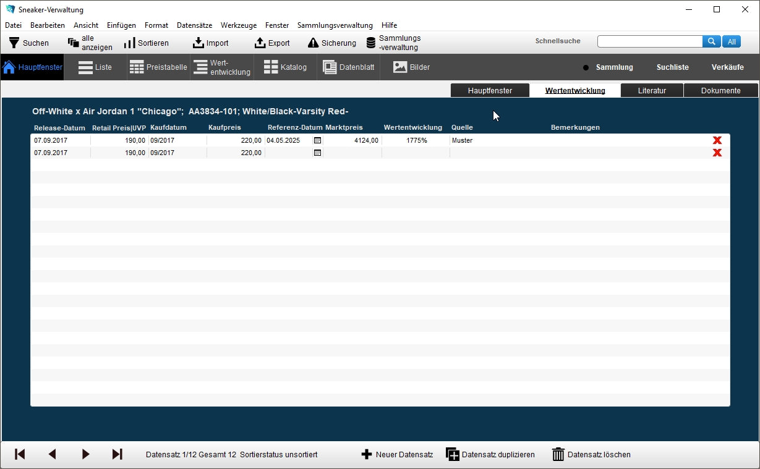The height and width of the screenshot is (469, 760).
Task: Open the Datensätze menu
Action: coord(194,25)
